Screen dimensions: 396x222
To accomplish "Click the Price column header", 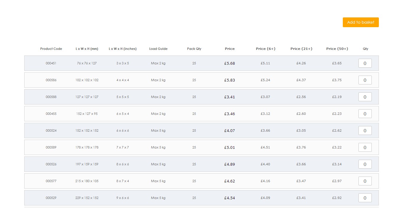I will 230,49.
